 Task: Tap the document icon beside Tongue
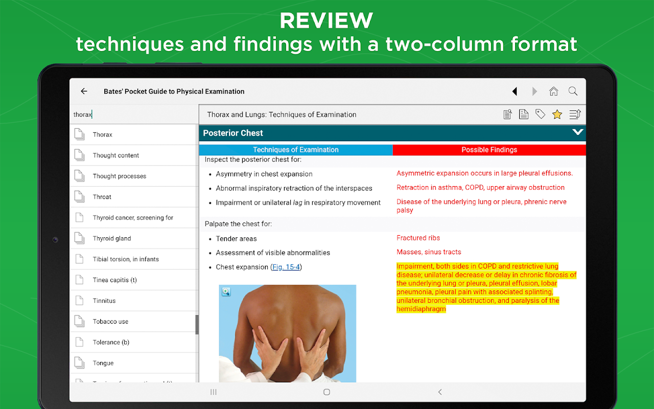pos(79,363)
